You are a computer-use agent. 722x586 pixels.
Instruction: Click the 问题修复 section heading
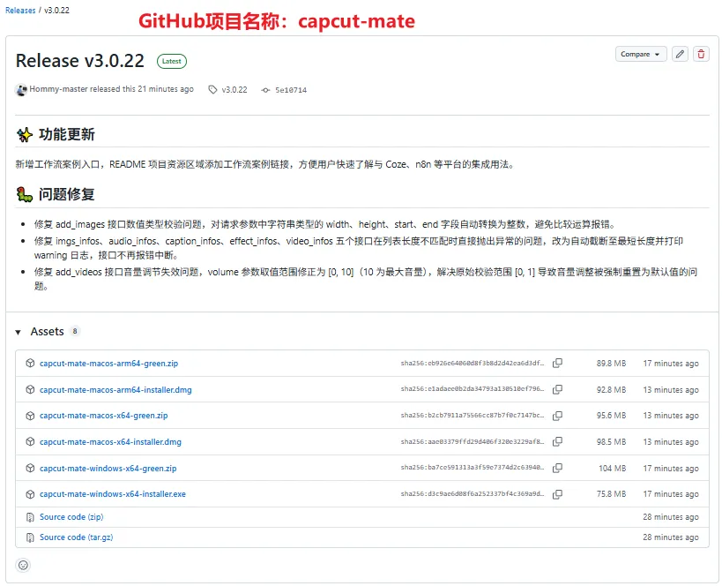(67, 194)
